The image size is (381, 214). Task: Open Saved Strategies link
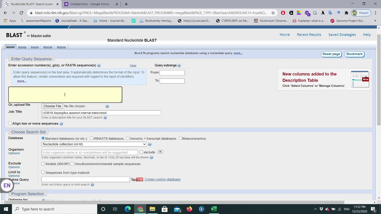342,35
